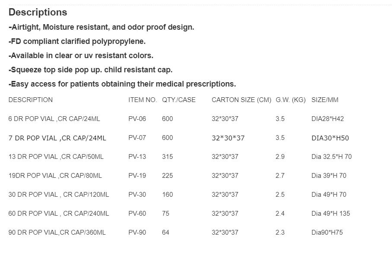The height and width of the screenshot is (254, 392).
Task: Select the easy access for patients line
Action: 122,84
